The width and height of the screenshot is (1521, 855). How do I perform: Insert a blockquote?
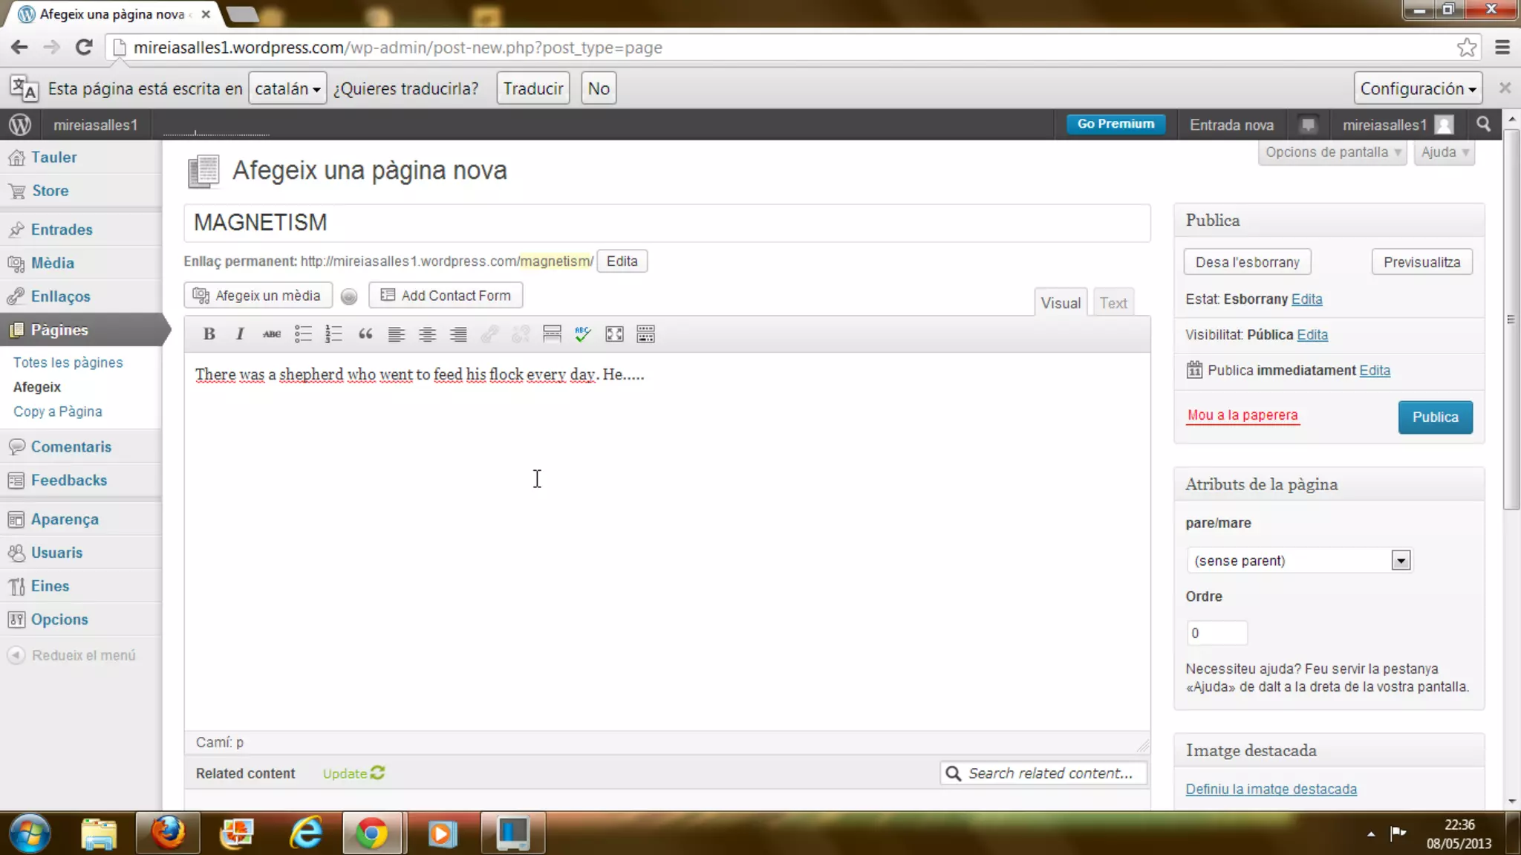tap(365, 334)
